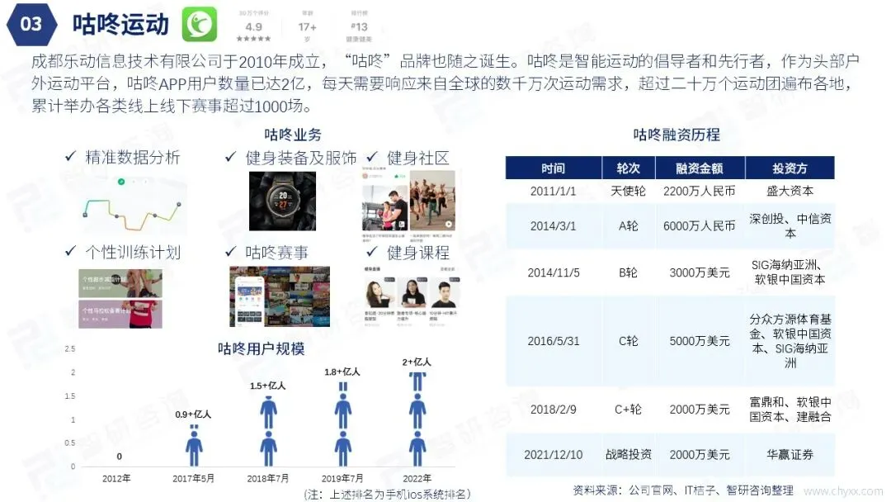Click the fitness community photo collage
Image resolution: width=891 pixels, height=502 pixels.
point(408,204)
